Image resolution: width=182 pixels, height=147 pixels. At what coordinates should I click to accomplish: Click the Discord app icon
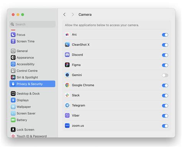67,55
